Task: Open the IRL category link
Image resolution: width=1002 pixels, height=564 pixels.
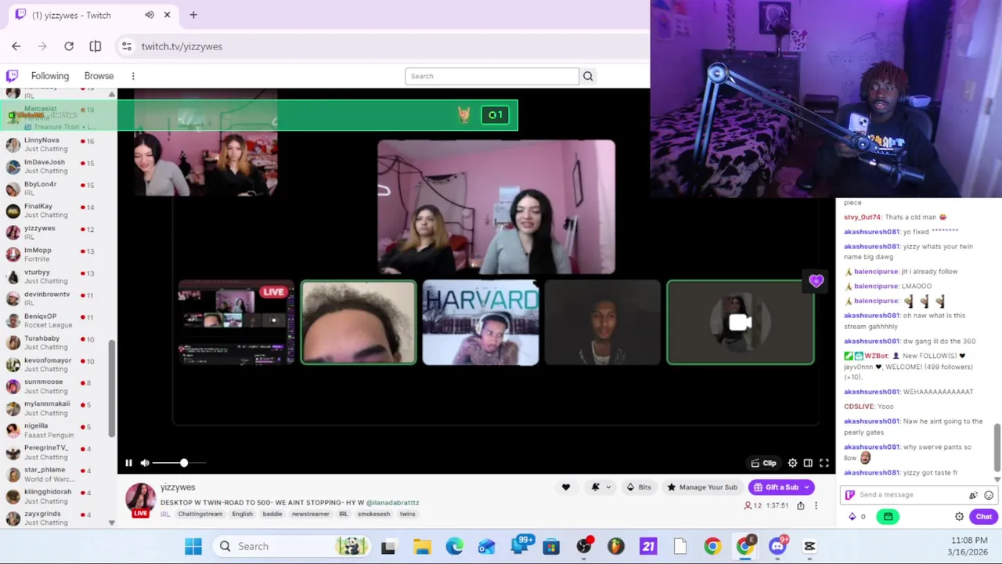Action: point(165,514)
